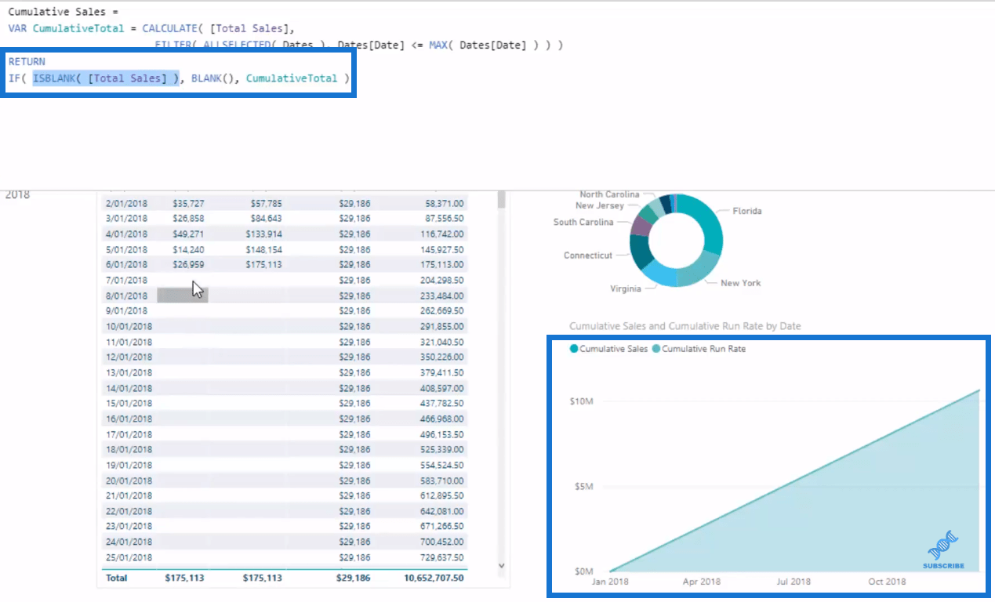Select the highlighted ISBLANK( [Total Sales] ) expression

pyautogui.click(x=105, y=78)
